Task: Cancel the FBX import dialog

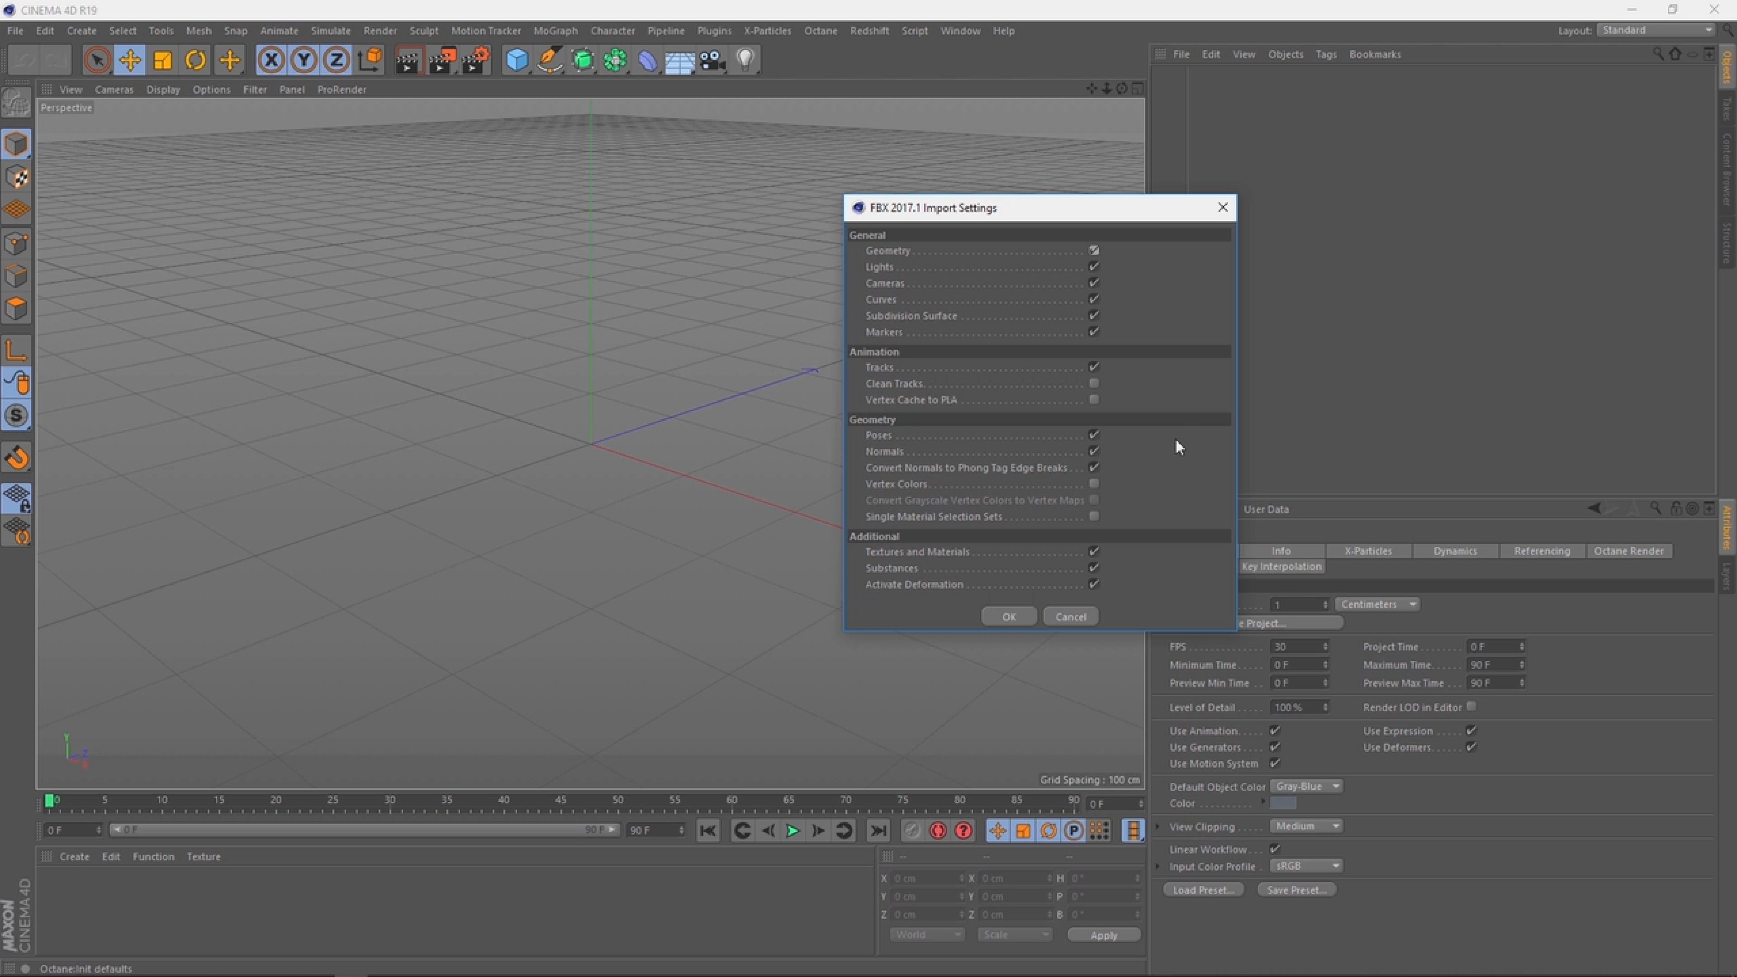Action: tap(1071, 616)
